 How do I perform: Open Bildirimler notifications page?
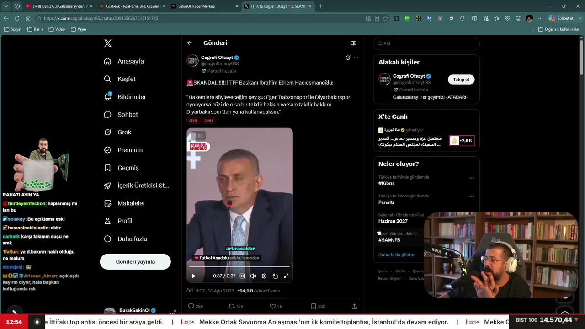coord(125,97)
